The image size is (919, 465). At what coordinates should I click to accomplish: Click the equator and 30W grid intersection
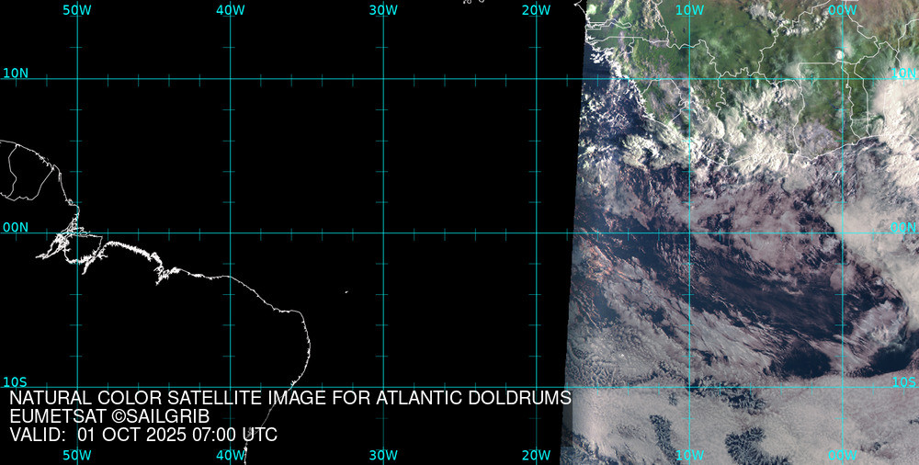pyautogui.click(x=383, y=232)
